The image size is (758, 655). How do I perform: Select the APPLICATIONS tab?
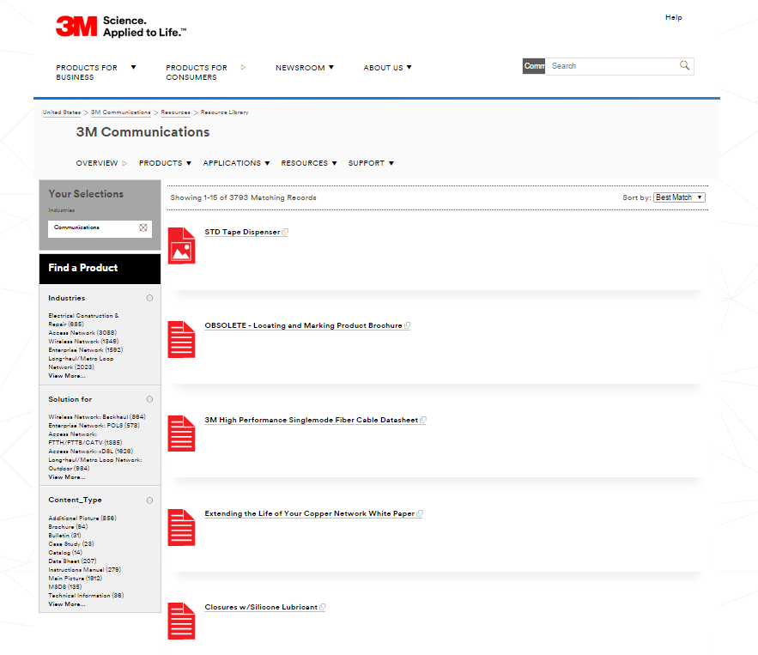tap(236, 163)
